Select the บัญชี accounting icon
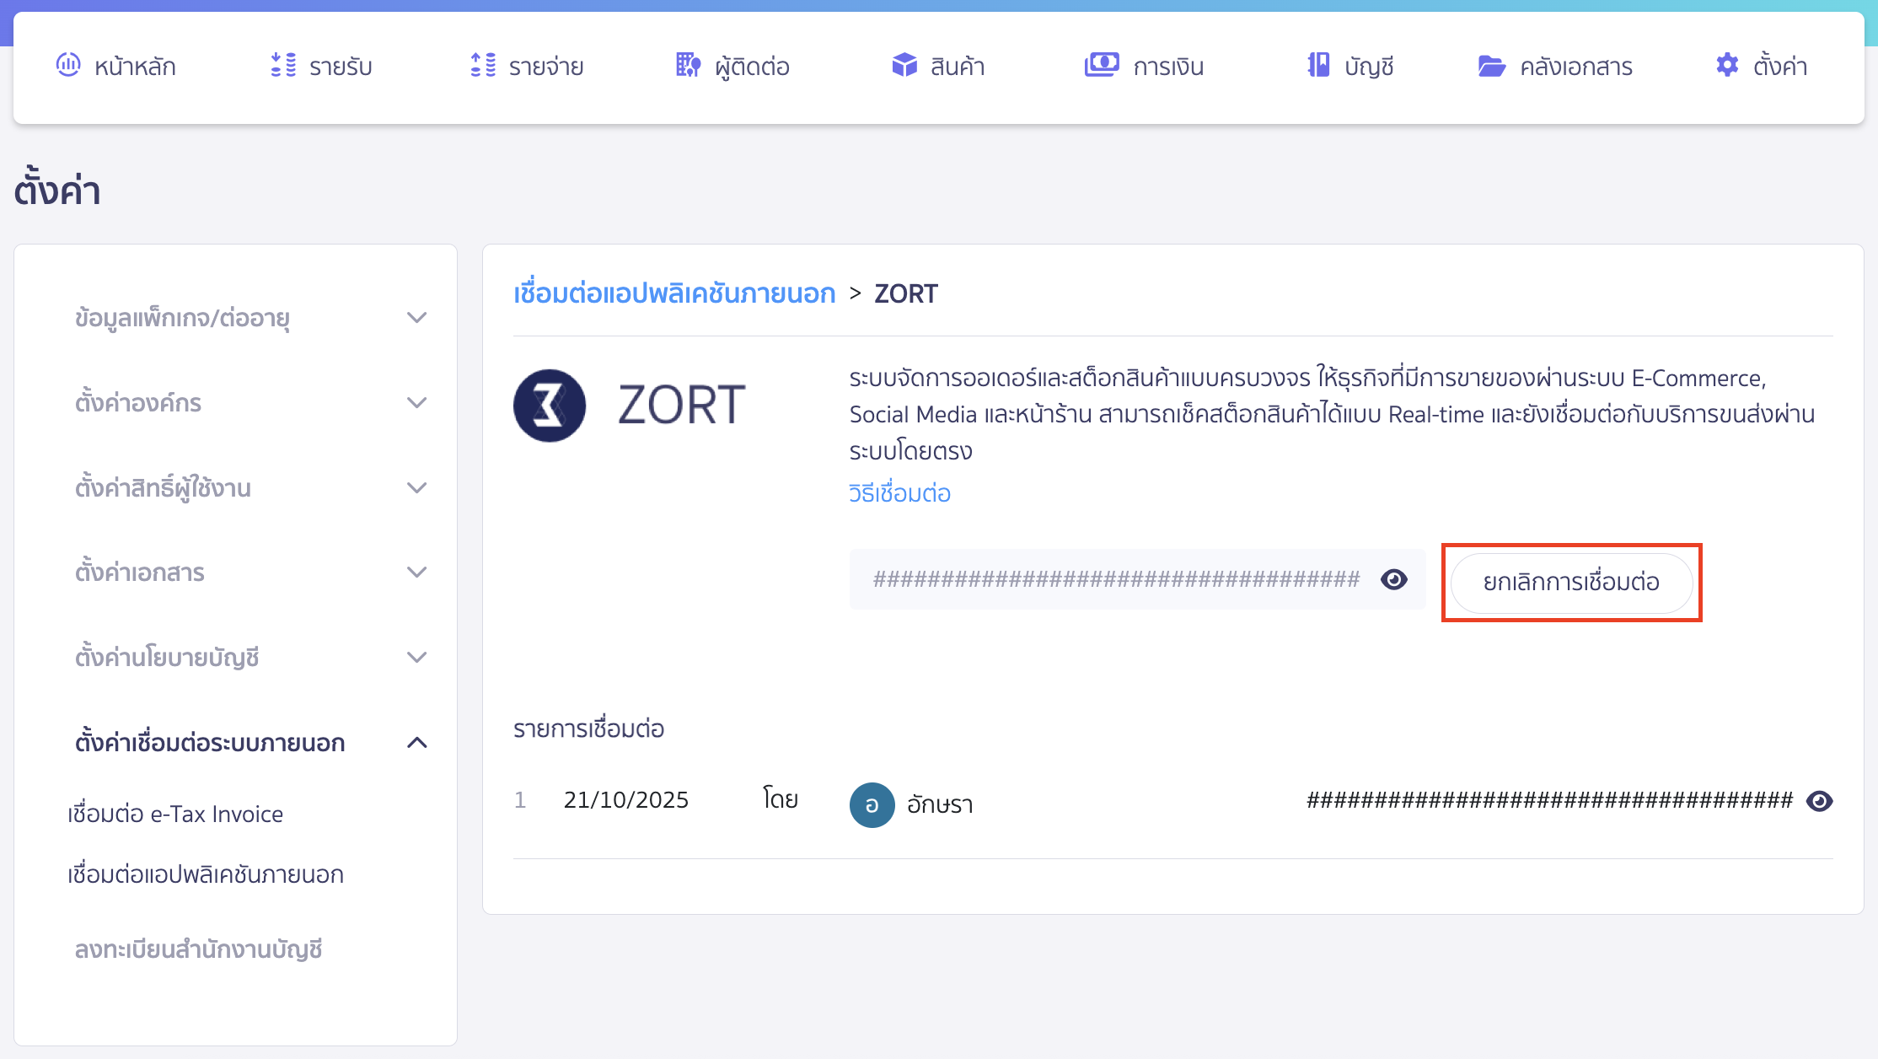Viewport: 1878px width, 1059px height. pyautogui.click(x=1317, y=65)
